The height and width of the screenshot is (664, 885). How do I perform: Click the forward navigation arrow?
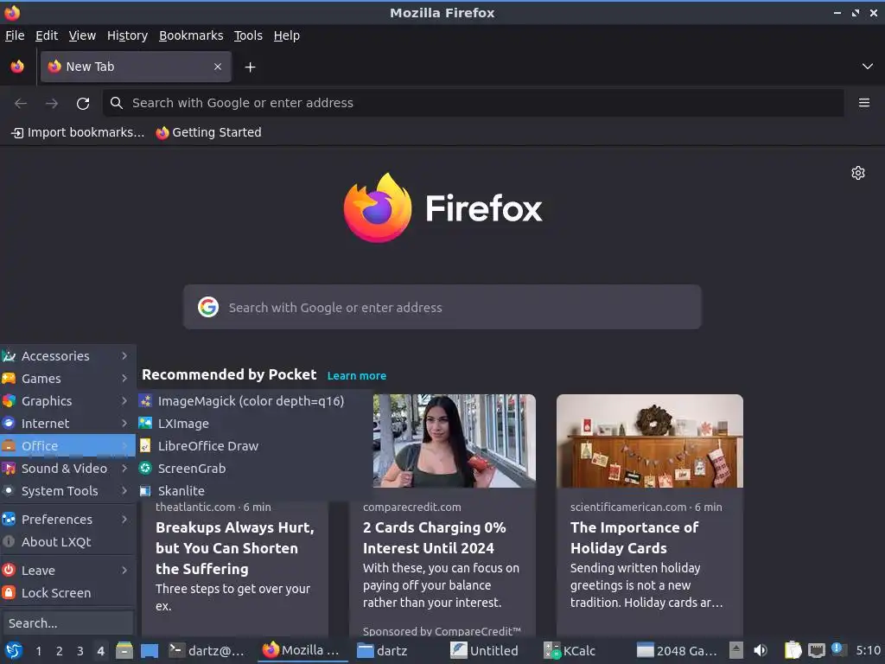coord(52,103)
